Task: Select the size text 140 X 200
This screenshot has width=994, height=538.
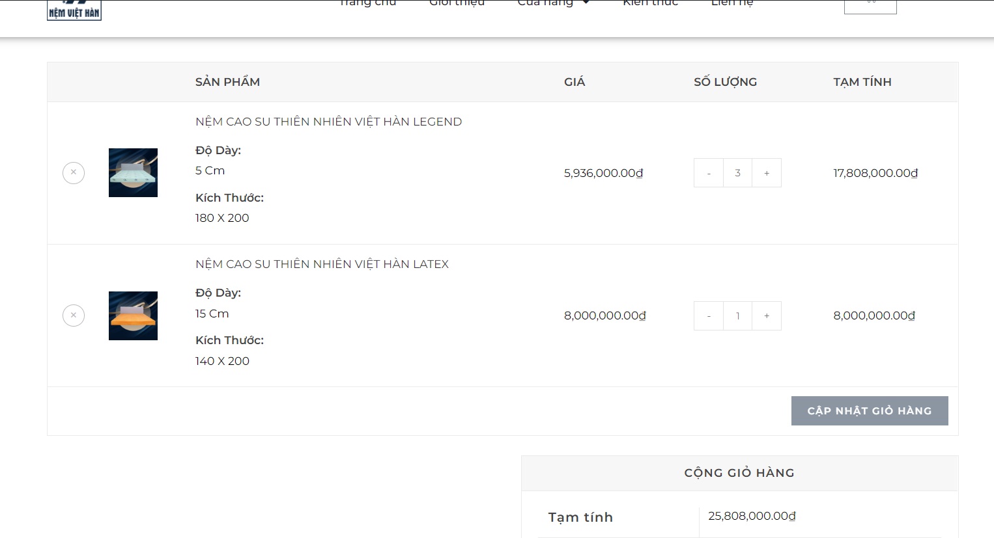Action: [222, 361]
